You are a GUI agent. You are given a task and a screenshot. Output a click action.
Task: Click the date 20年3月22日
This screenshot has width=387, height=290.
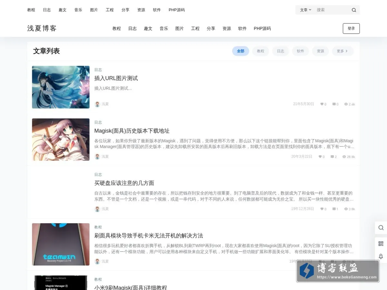[x=302, y=156]
